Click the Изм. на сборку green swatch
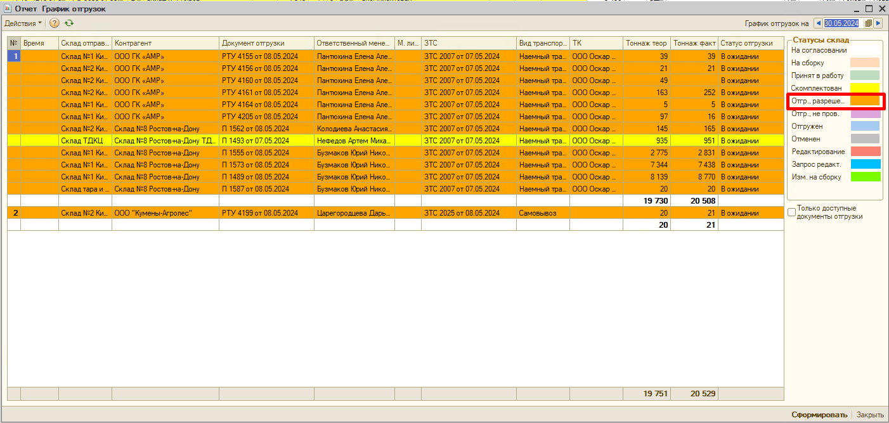 click(865, 177)
